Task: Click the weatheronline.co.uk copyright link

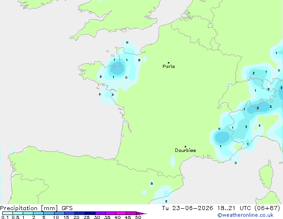Action: (x=245, y=215)
